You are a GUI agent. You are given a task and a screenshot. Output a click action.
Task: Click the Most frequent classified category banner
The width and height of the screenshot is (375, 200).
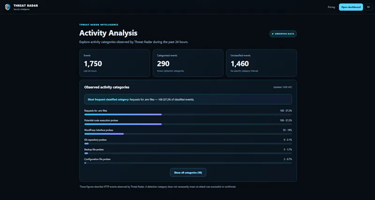click(188, 99)
